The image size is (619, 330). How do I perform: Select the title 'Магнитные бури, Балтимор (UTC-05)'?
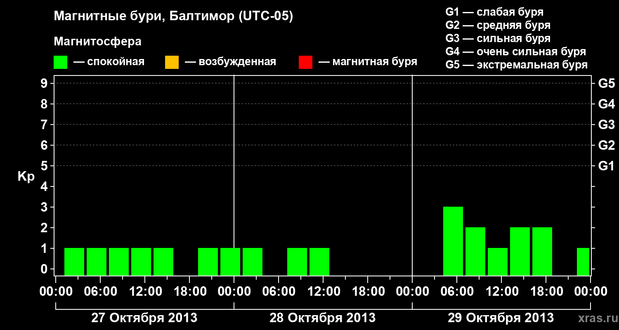tap(173, 16)
